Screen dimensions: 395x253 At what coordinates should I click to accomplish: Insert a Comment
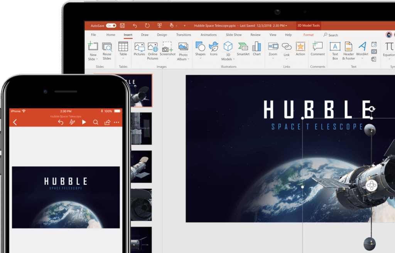click(x=317, y=49)
